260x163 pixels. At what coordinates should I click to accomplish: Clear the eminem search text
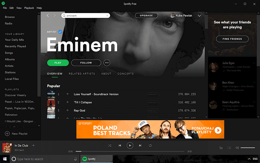click(x=107, y=16)
